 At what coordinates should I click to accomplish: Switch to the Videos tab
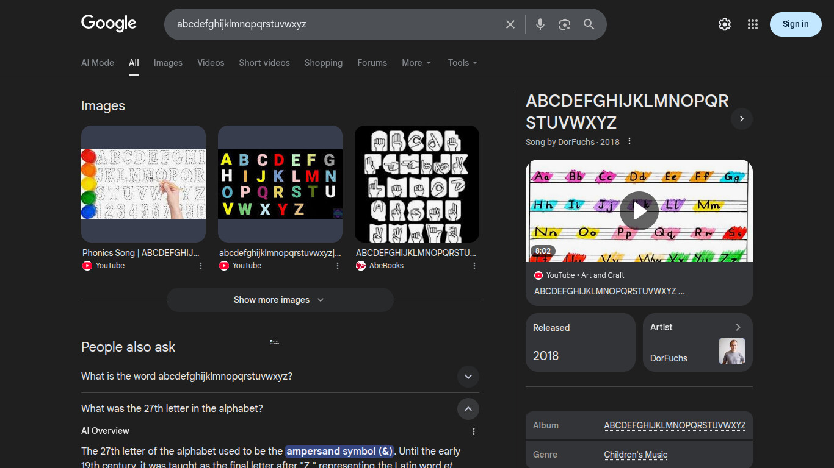[211, 63]
